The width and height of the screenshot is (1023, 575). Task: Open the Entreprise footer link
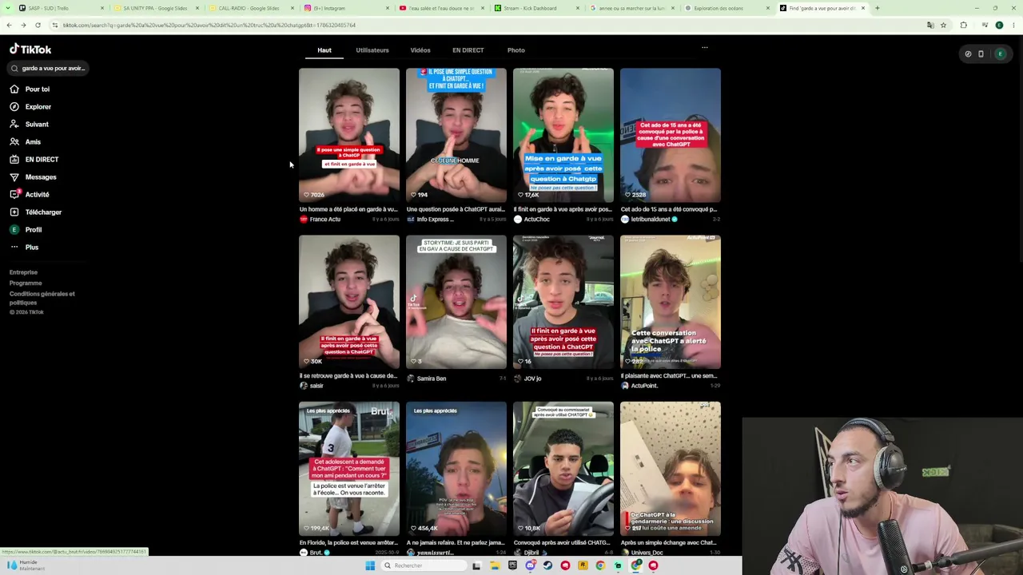tap(23, 272)
